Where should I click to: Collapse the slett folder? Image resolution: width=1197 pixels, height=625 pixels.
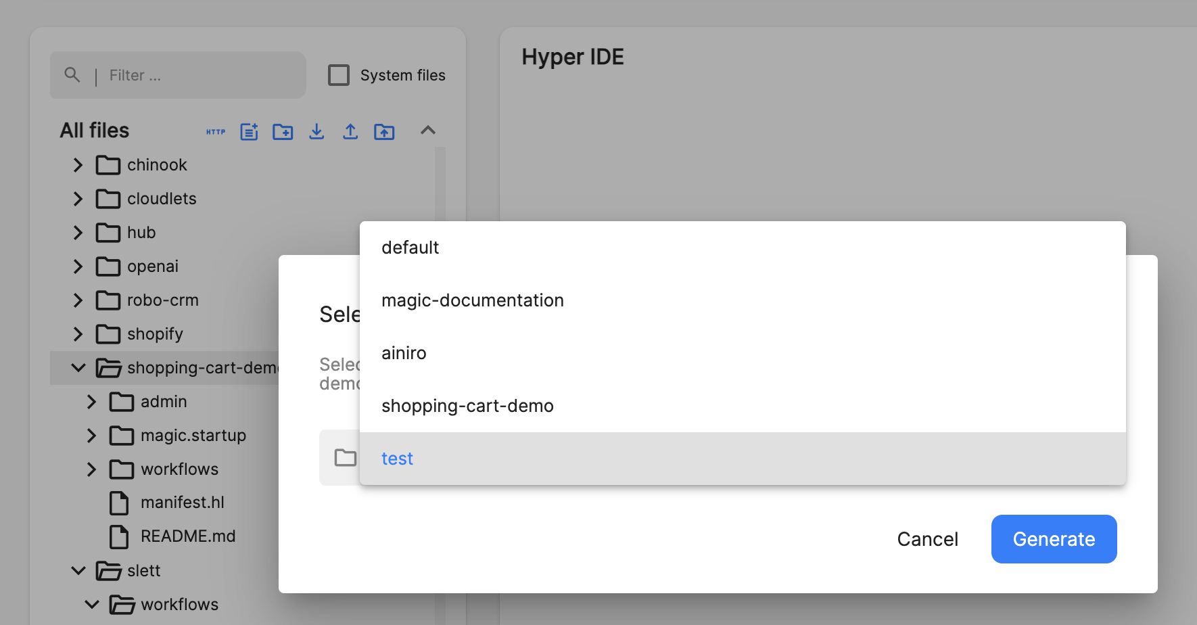[78, 570]
